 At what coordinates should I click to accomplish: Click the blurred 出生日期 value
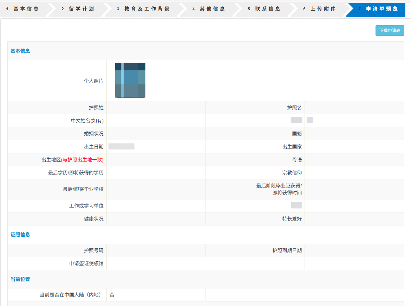(122, 147)
